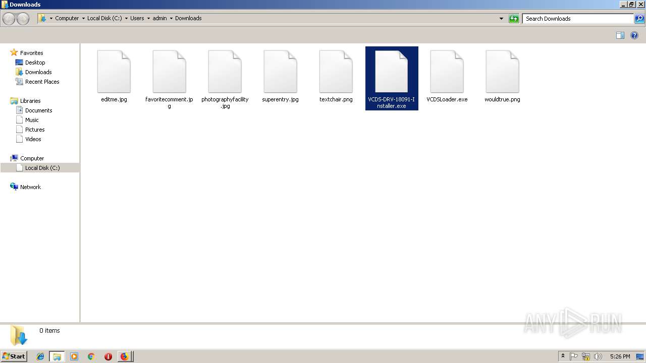Select Libraries in the navigation pane
The width and height of the screenshot is (646, 363).
pos(30,101)
